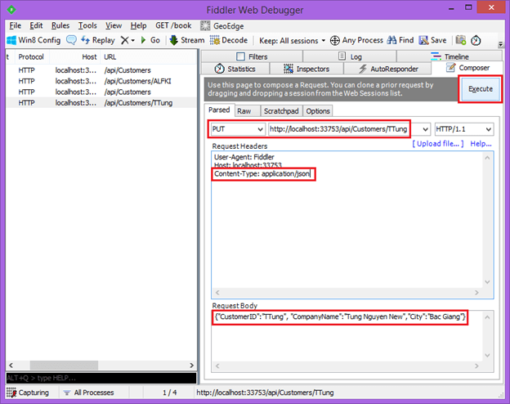The width and height of the screenshot is (510, 404).
Task: Click the Replay arrows icon
Action: (85, 40)
